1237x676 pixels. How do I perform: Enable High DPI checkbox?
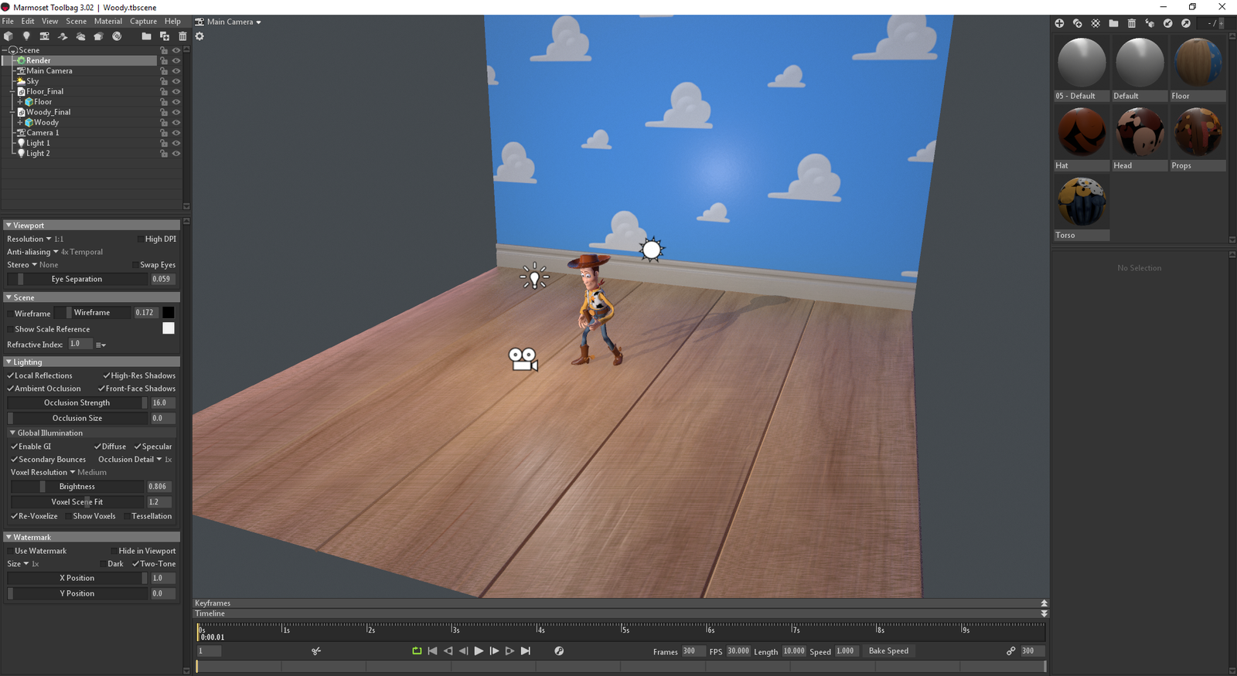tap(140, 239)
